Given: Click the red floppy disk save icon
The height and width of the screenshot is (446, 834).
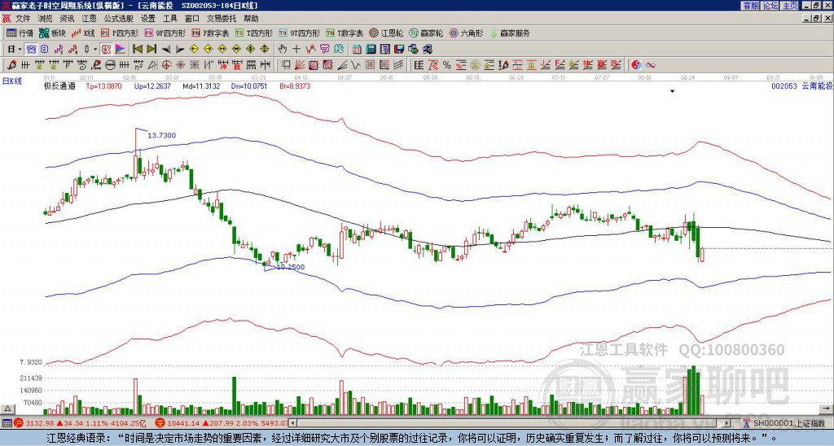Looking at the screenshot, I should (x=399, y=50).
